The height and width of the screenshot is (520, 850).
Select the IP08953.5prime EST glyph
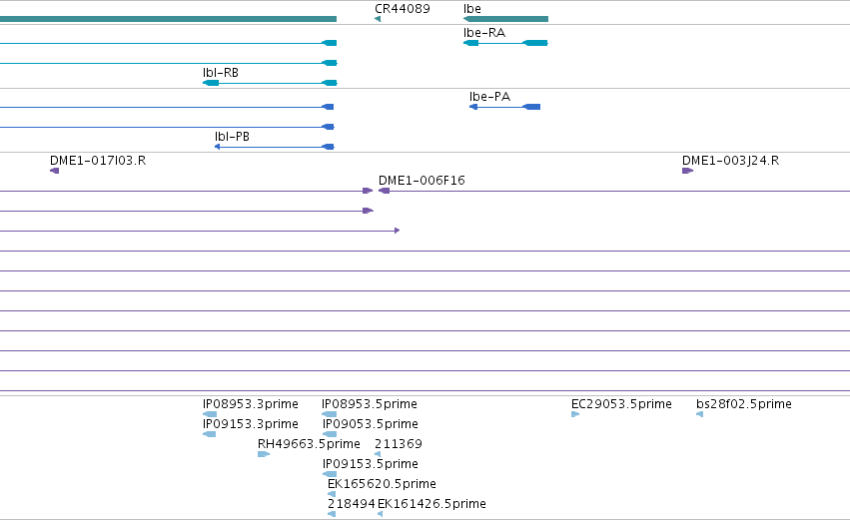[x=329, y=414]
